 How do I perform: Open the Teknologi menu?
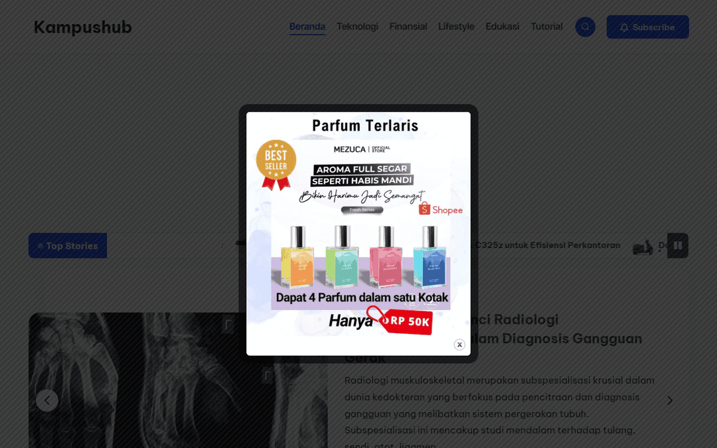tap(357, 27)
